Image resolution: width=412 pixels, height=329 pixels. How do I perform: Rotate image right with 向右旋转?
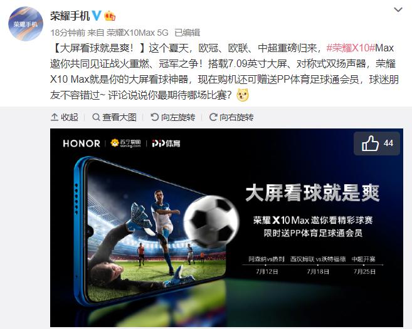(231, 117)
